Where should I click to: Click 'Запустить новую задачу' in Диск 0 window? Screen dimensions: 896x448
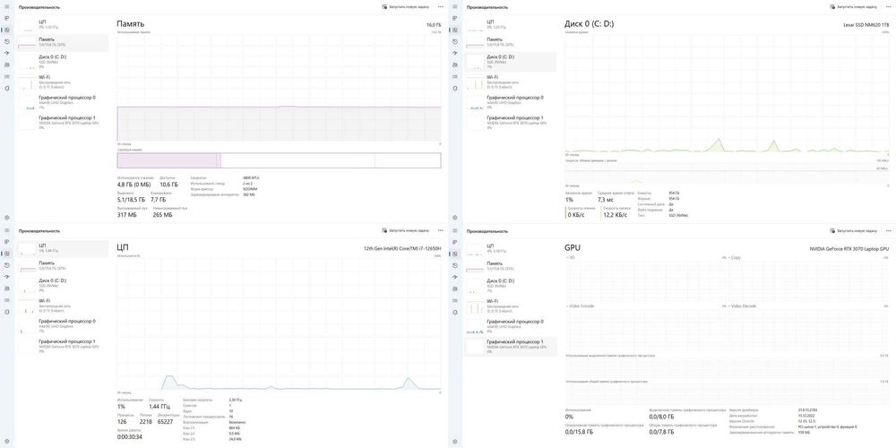point(854,7)
